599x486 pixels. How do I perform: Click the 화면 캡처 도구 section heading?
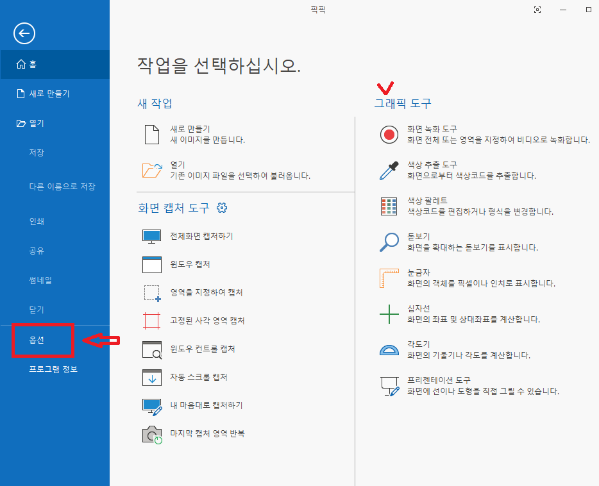click(x=174, y=208)
